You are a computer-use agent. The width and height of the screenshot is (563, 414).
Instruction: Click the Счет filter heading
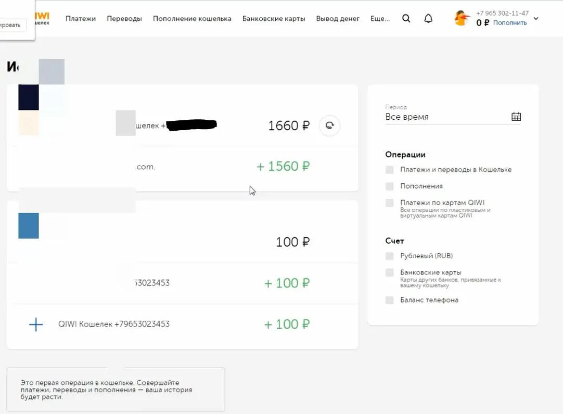394,241
